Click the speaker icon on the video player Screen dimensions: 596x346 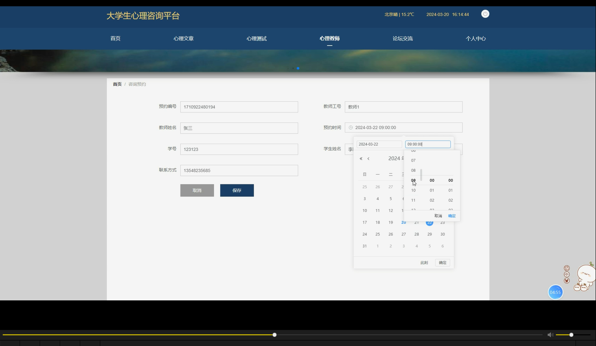[550, 335]
